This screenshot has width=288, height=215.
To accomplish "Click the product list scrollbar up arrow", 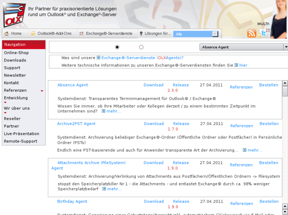I will [x=285, y=83].
